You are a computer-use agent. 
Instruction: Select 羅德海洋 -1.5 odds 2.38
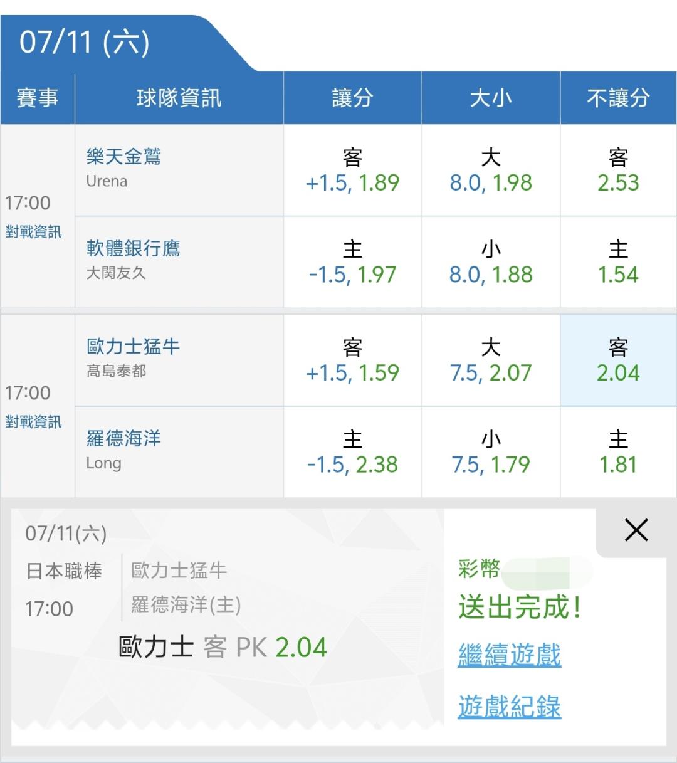pos(352,452)
